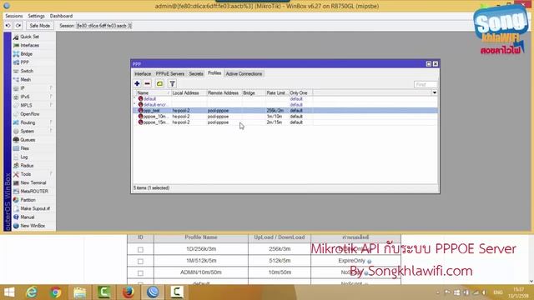Open Files from the sidebar
Screen dimensions: 534x300
pos(24,148)
